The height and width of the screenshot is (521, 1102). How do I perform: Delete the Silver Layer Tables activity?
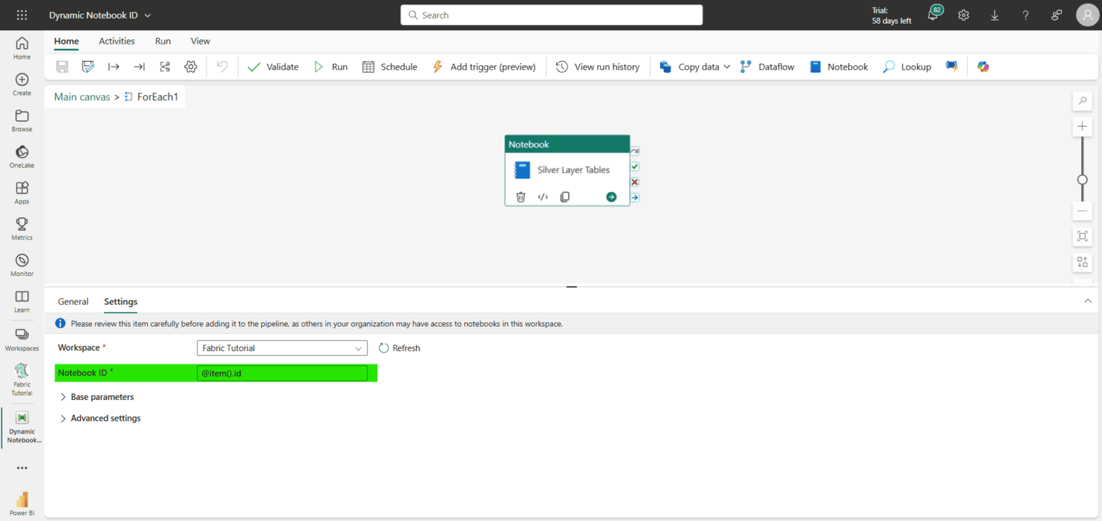(x=521, y=197)
